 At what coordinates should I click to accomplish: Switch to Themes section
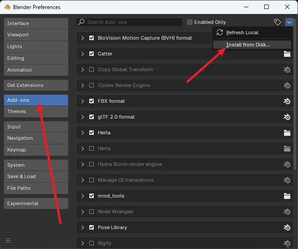[36, 111]
